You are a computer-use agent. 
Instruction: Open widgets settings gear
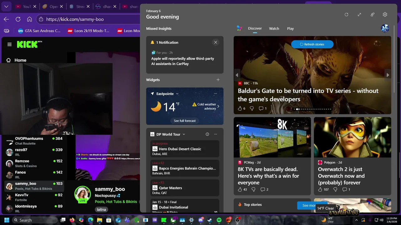(385, 14)
